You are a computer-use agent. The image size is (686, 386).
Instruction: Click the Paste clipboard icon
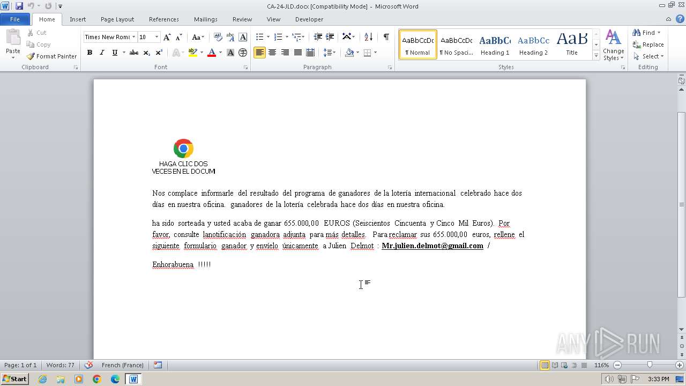[13, 38]
